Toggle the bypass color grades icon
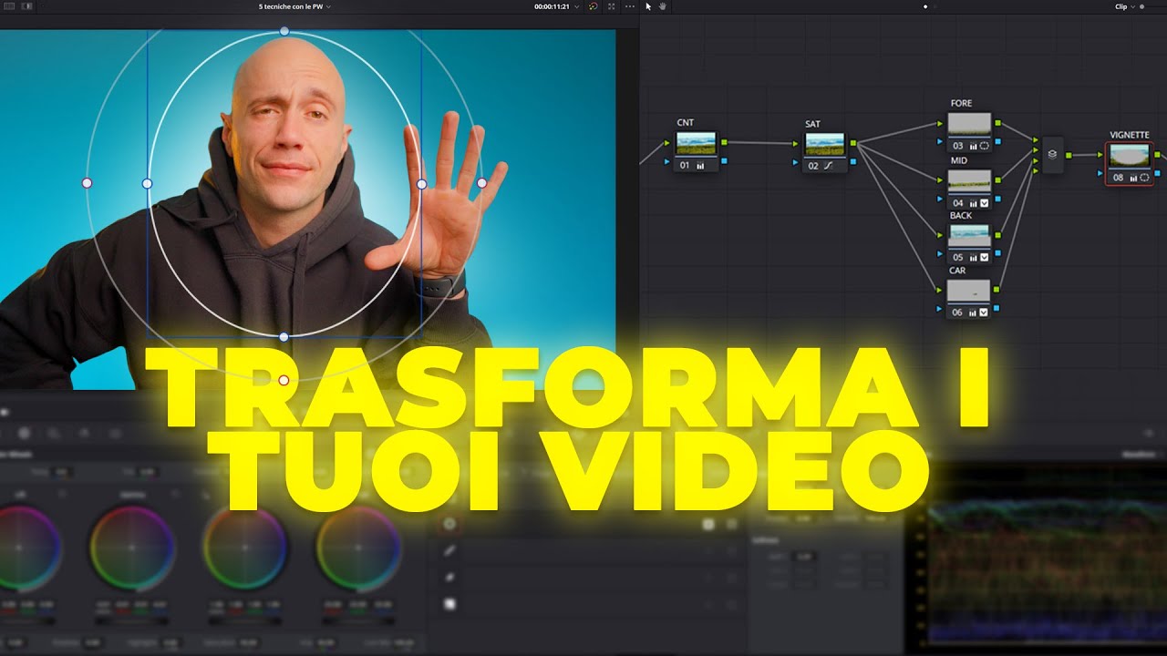The height and width of the screenshot is (656, 1167). (593, 6)
